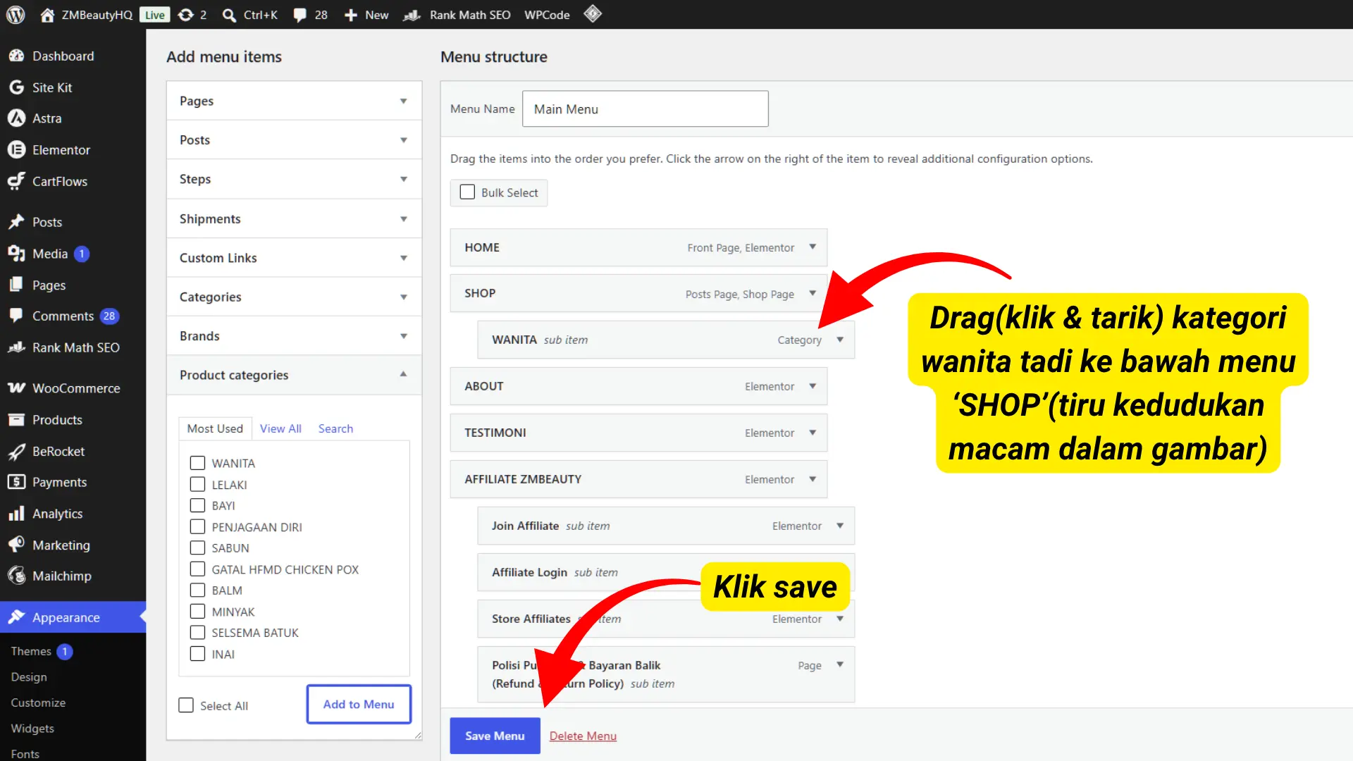The height and width of the screenshot is (761, 1353).
Task: Open the Design submenu link
Action: point(29,676)
